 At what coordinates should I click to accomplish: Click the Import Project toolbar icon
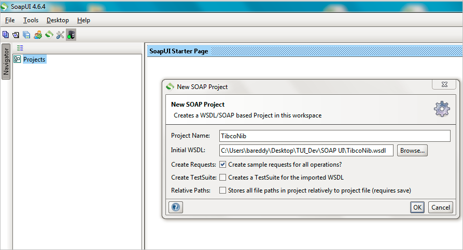pos(16,35)
